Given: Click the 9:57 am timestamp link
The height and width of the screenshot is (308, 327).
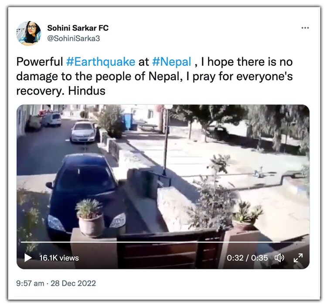Looking at the screenshot, I should tap(30, 283).
